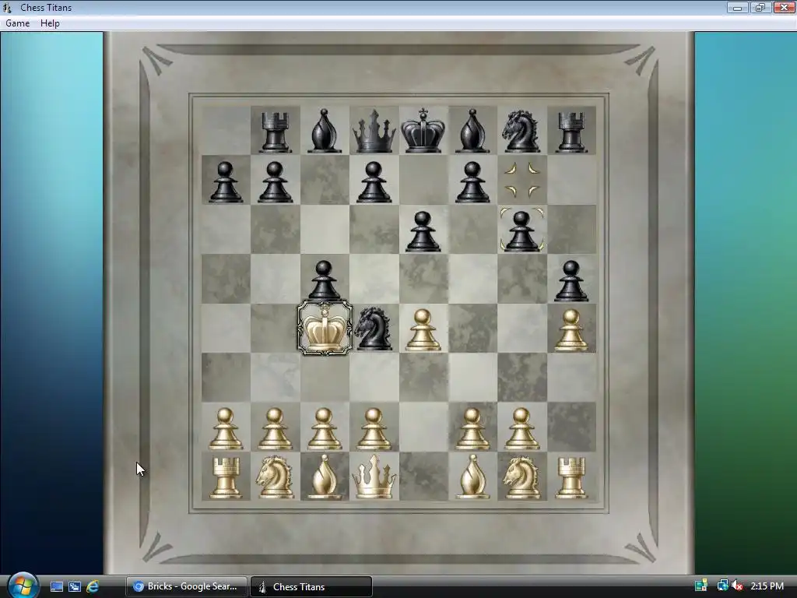
Task: Click the Chess Titans title bar icon
Action: tap(8, 8)
